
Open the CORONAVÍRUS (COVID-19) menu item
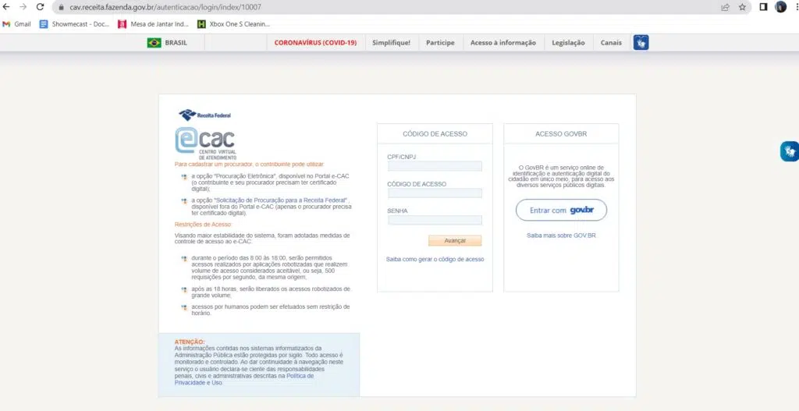[315, 43]
